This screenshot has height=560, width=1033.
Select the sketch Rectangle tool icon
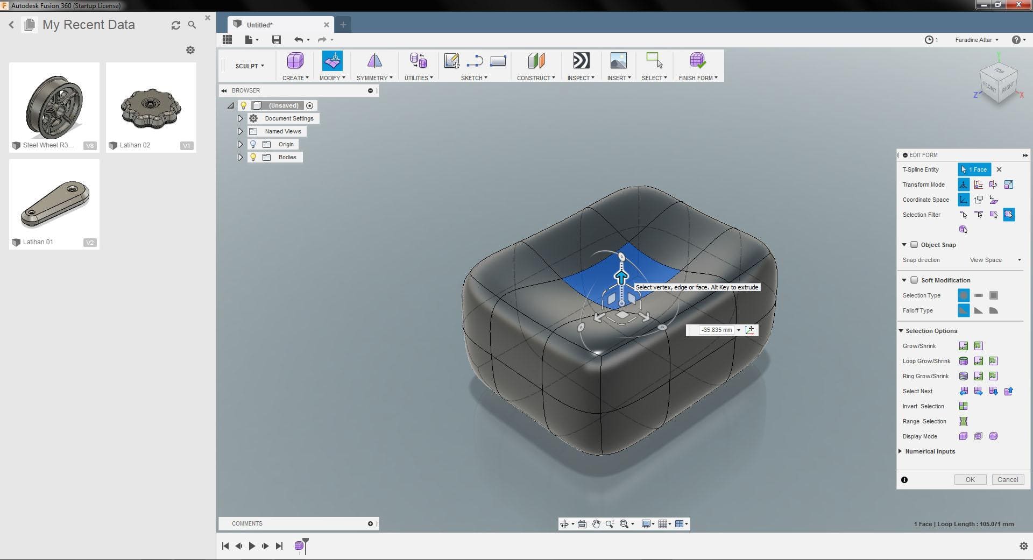tap(498, 61)
